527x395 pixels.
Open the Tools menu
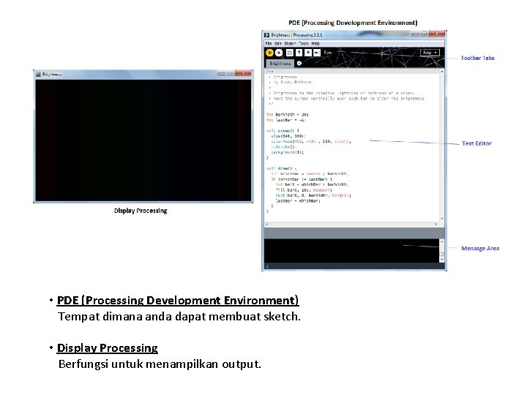304,43
